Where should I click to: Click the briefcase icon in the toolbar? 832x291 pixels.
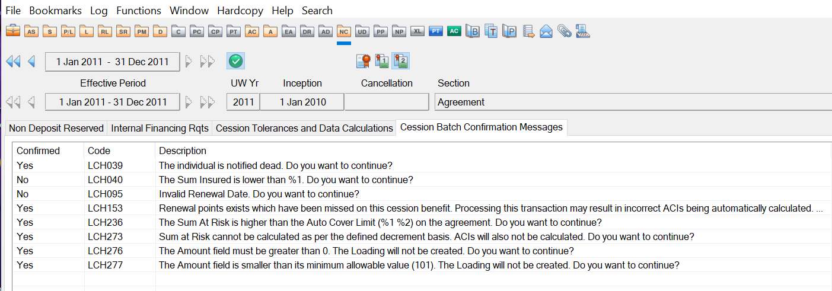(x=13, y=31)
